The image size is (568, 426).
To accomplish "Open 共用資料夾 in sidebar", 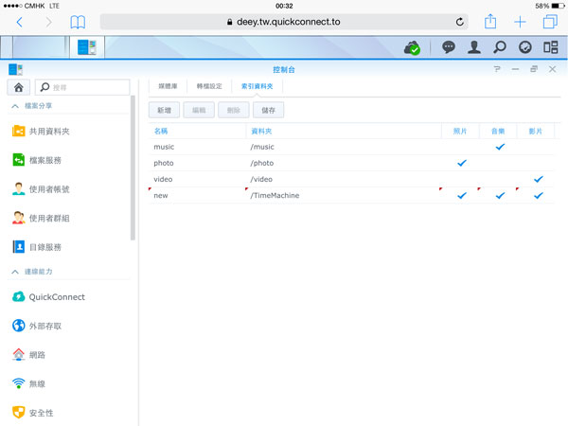I will click(x=49, y=132).
